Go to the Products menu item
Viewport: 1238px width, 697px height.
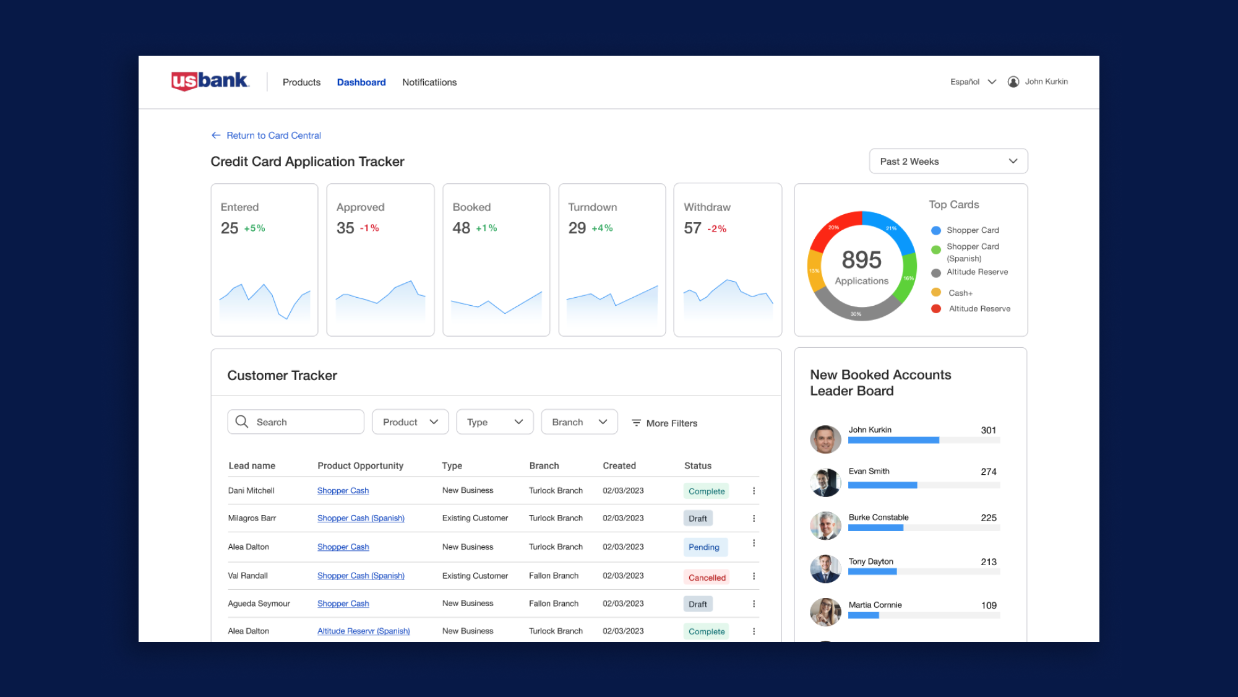[x=301, y=82]
